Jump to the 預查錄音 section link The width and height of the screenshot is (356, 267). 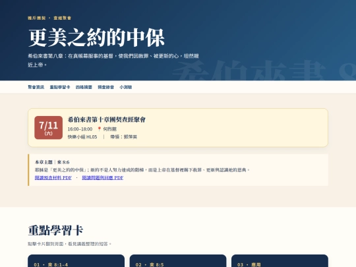pyautogui.click(x=105, y=87)
